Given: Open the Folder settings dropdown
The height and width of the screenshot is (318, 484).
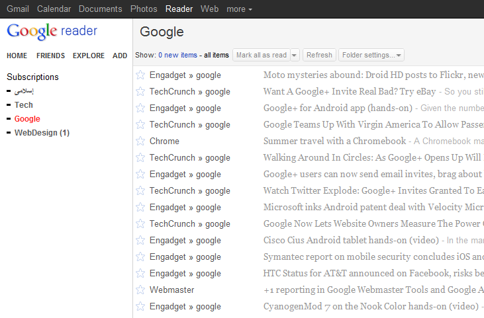Looking at the screenshot, I should click(x=371, y=55).
